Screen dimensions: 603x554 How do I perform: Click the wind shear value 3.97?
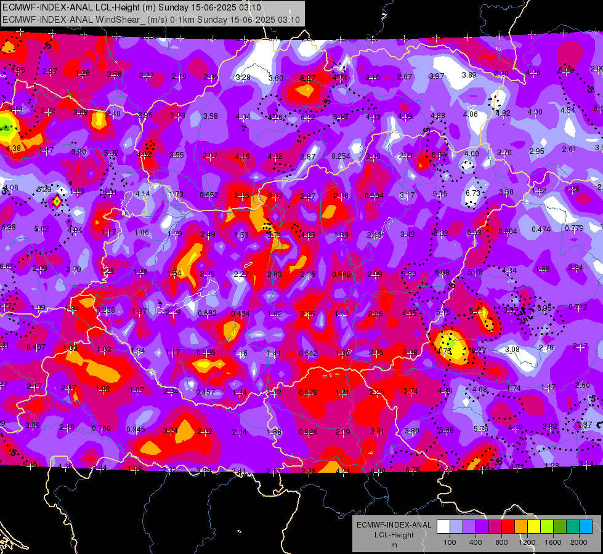437,76
